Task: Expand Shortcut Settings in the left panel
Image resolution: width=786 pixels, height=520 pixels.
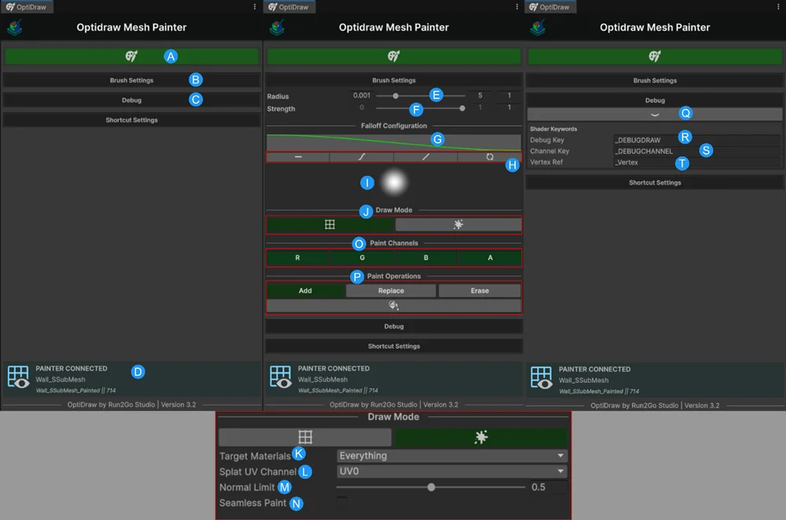Action: click(131, 120)
